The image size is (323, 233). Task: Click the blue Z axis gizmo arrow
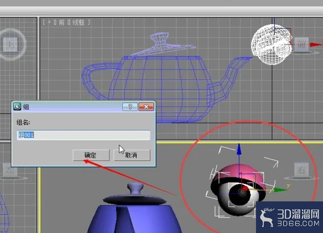coord(239,149)
